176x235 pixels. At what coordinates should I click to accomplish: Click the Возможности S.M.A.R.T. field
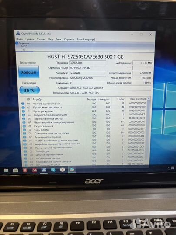[x=110, y=93]
